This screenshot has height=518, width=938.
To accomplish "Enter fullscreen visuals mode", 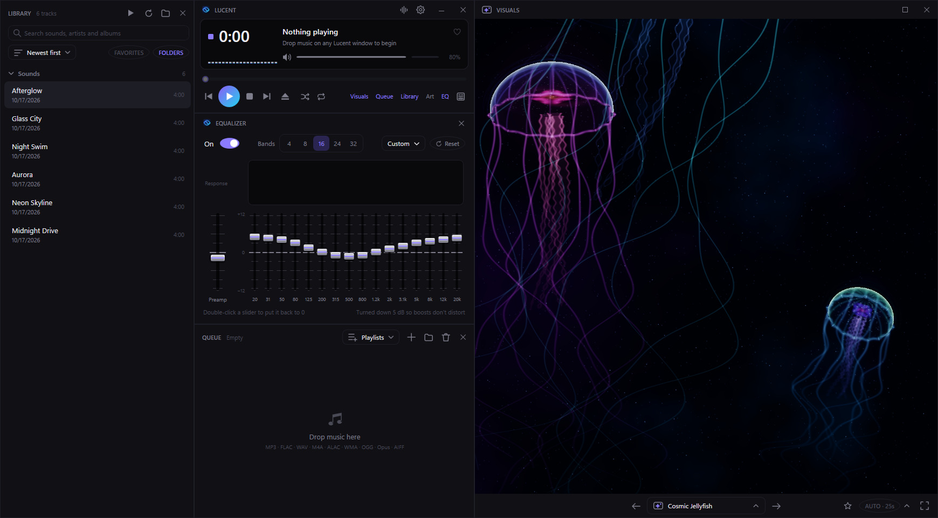I will pos(925,506).
